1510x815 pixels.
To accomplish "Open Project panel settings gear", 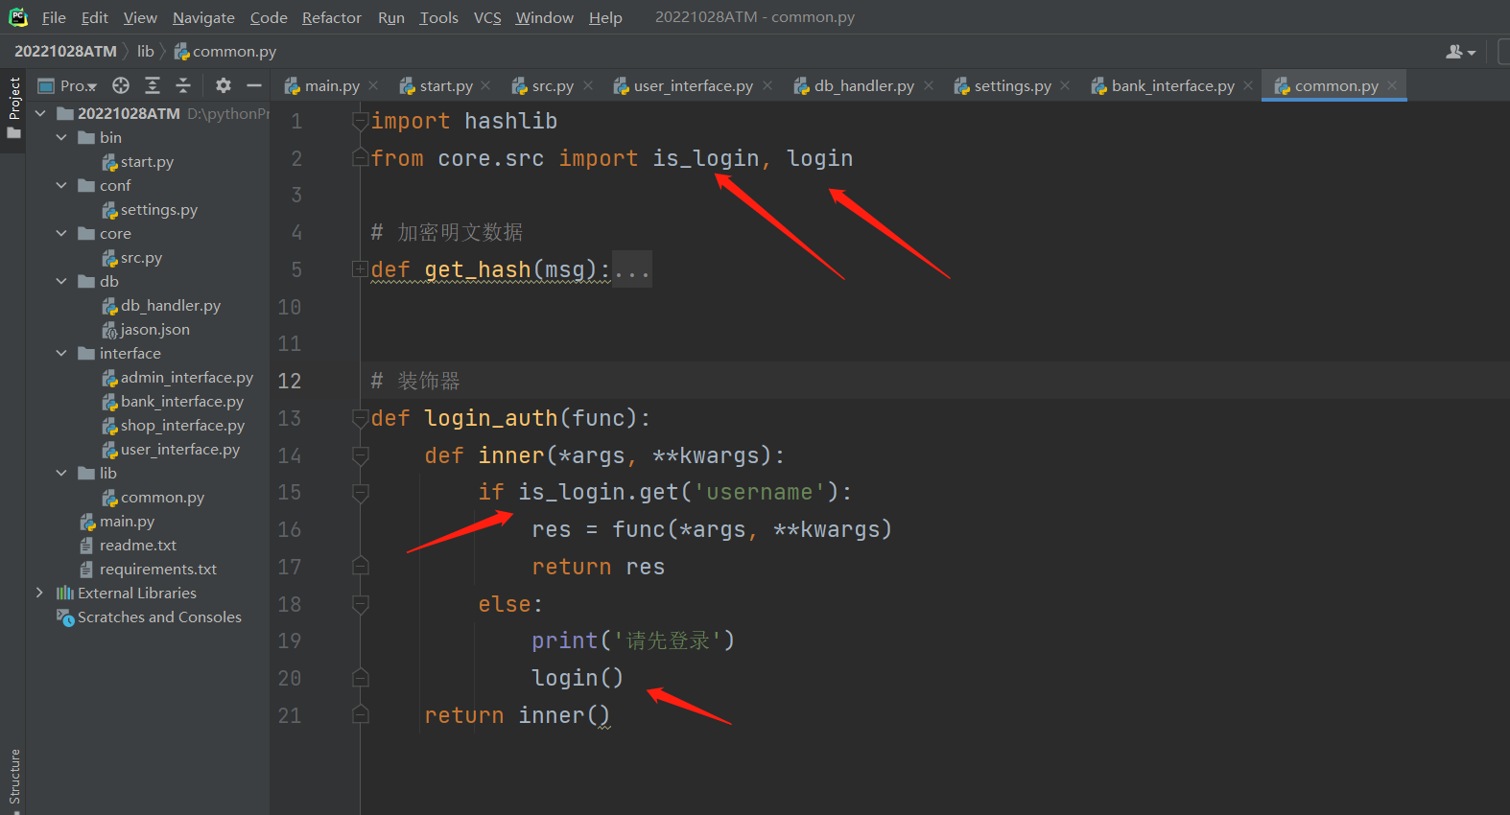I will point(224,85).
